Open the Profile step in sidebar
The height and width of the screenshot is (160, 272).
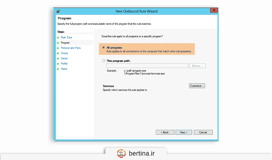(64, 64)
